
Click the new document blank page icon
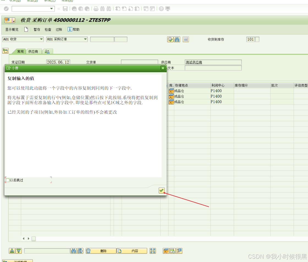coord(26,29)
